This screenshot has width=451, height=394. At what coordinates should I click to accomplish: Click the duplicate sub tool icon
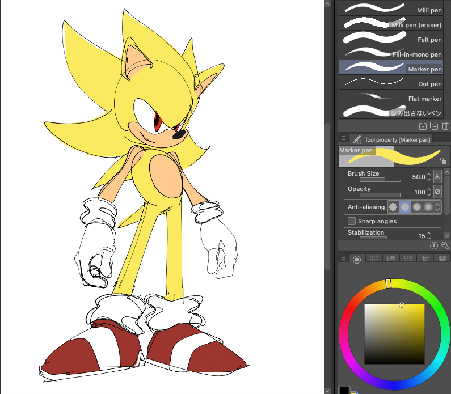(x=434, y=126)
